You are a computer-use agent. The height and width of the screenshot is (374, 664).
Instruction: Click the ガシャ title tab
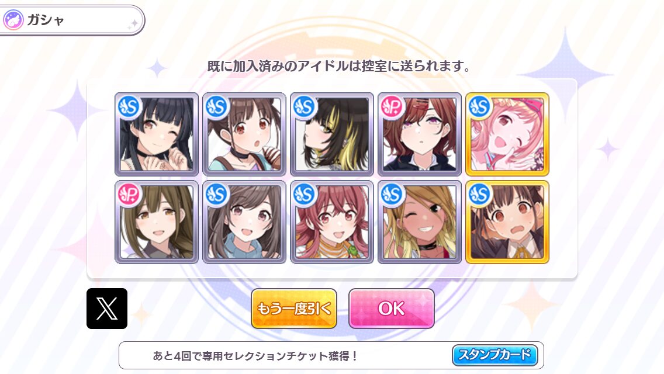click(x=71, y=20)
